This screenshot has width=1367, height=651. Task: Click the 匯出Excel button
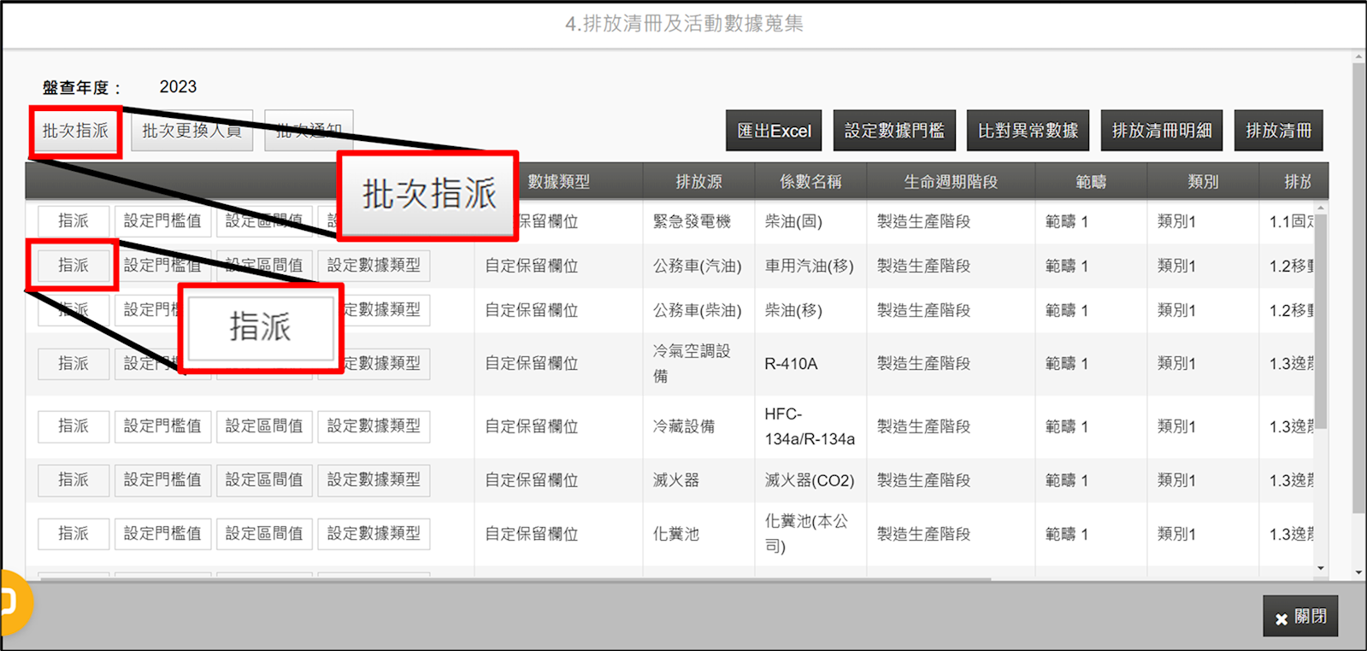point(774,131)
